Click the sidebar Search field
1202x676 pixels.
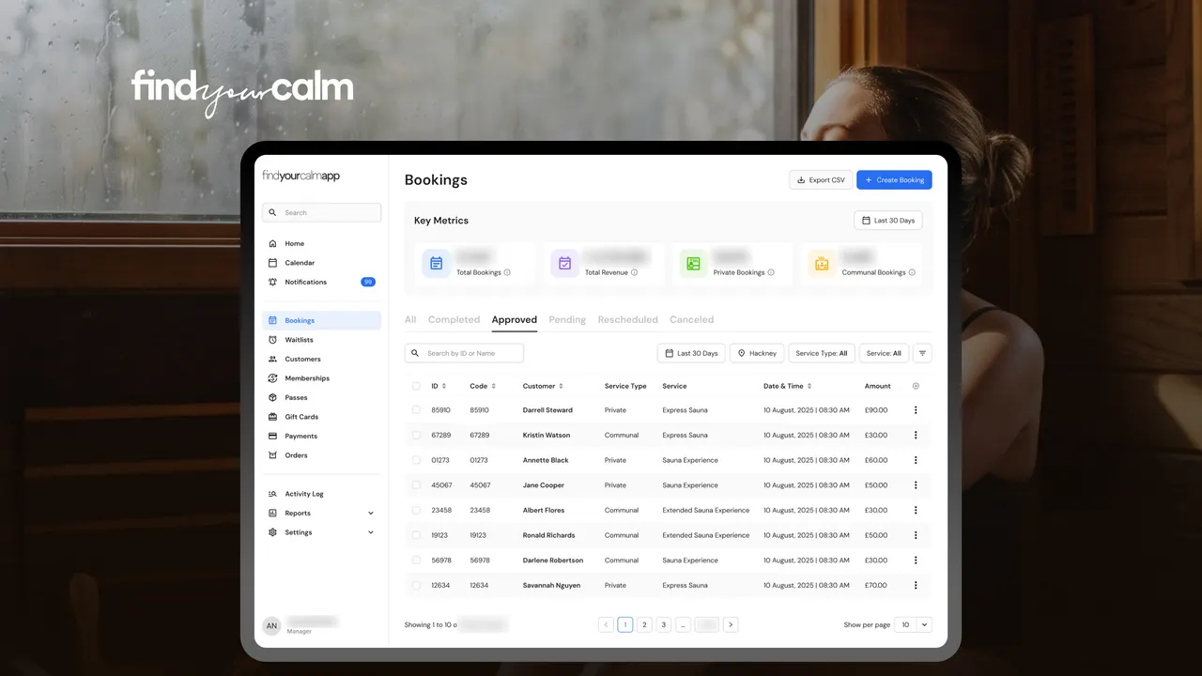(322, 213)
